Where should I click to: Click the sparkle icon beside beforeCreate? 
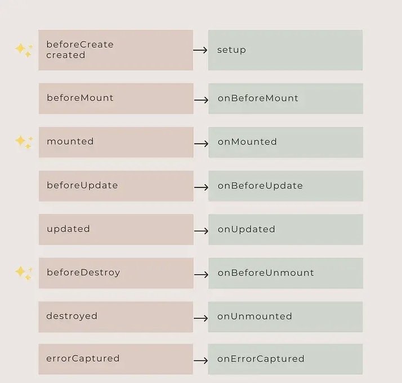click(24, 50)
